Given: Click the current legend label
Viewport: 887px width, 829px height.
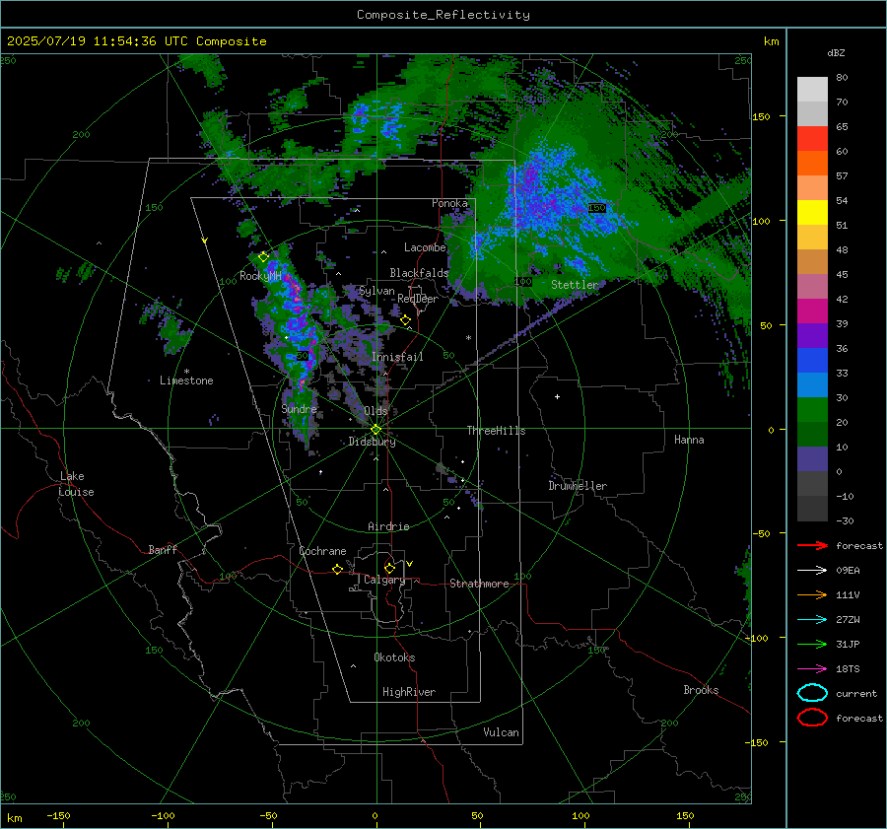Looking at the screenshot, I should tap(855, 693).
